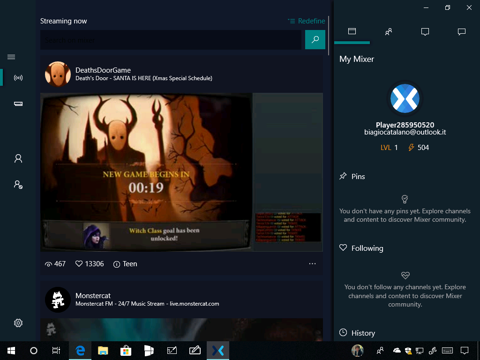This screenshot has height=360, width=480.
Task: Click Redefine to filter streams
Action: point(307,21)
